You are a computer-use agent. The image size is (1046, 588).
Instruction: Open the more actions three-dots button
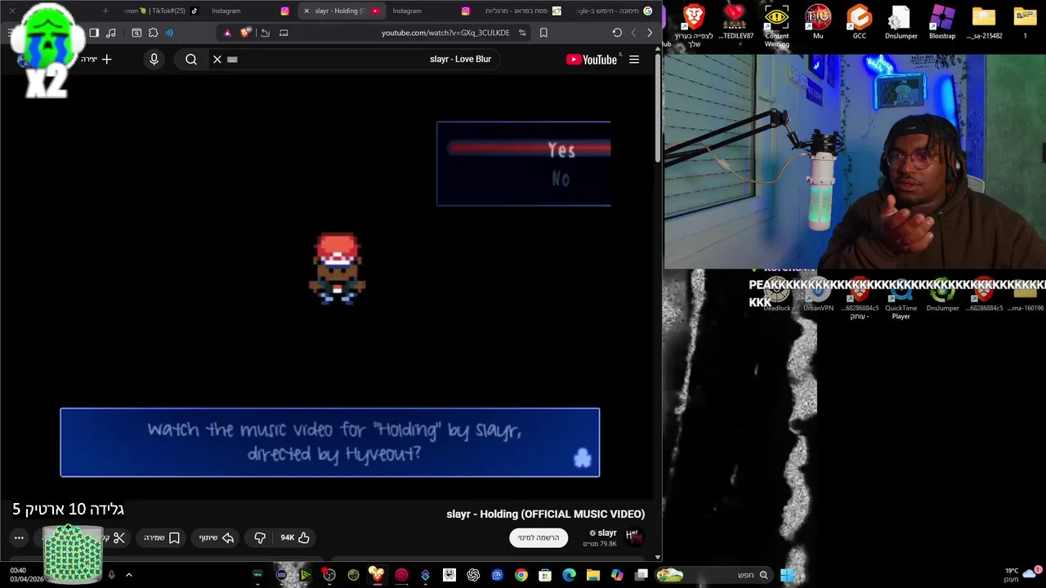tap(19, 537)
